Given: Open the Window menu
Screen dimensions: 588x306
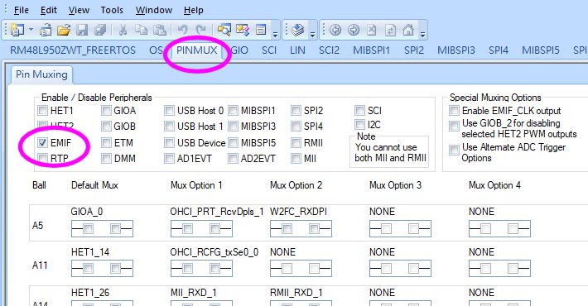Looking at the screenshot, I should coord(154,10).
